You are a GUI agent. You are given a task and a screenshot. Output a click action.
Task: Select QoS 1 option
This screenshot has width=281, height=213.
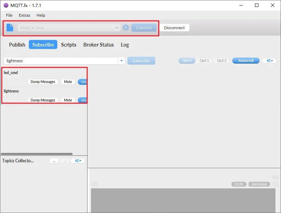(204, 60)
